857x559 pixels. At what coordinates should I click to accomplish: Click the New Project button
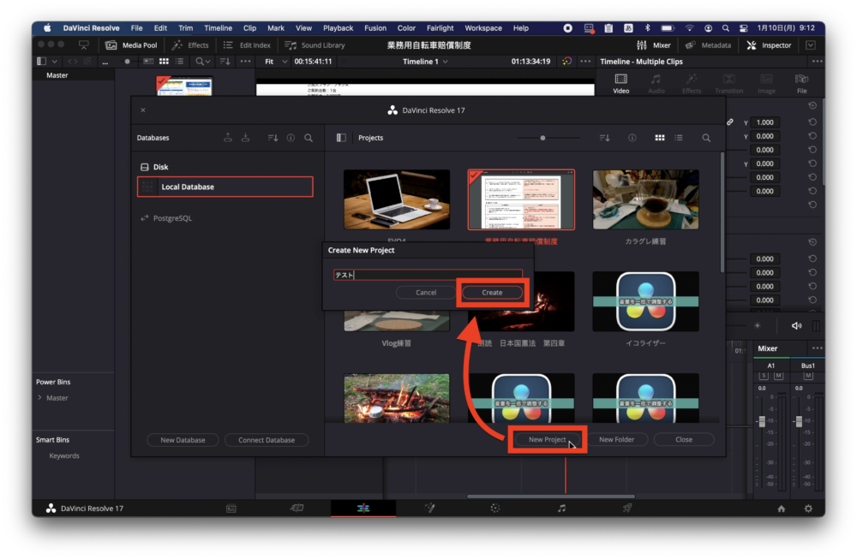[547, 439]
